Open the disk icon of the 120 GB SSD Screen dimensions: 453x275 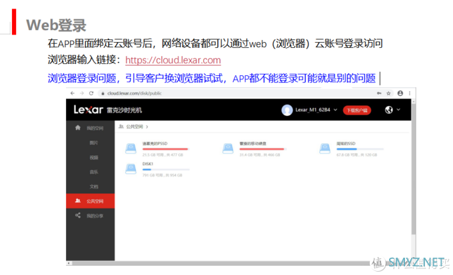(x=325, y=148)
